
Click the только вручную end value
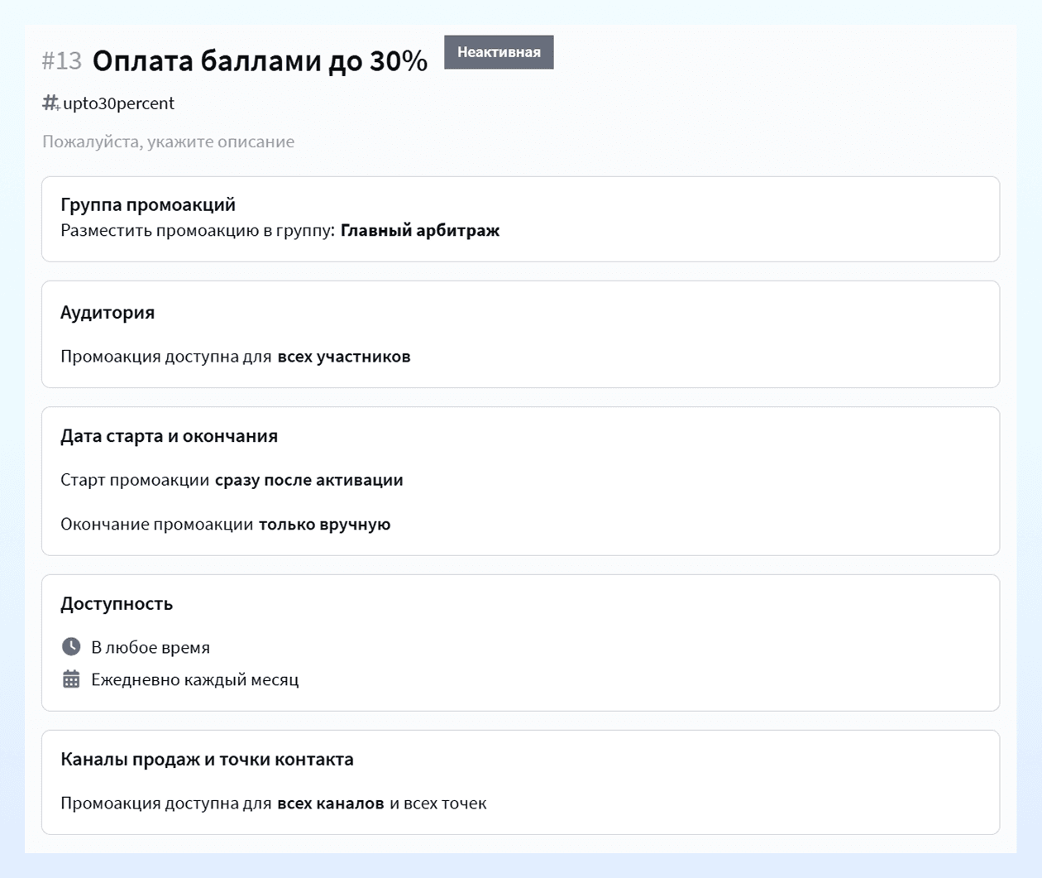[x=325, y=524]
